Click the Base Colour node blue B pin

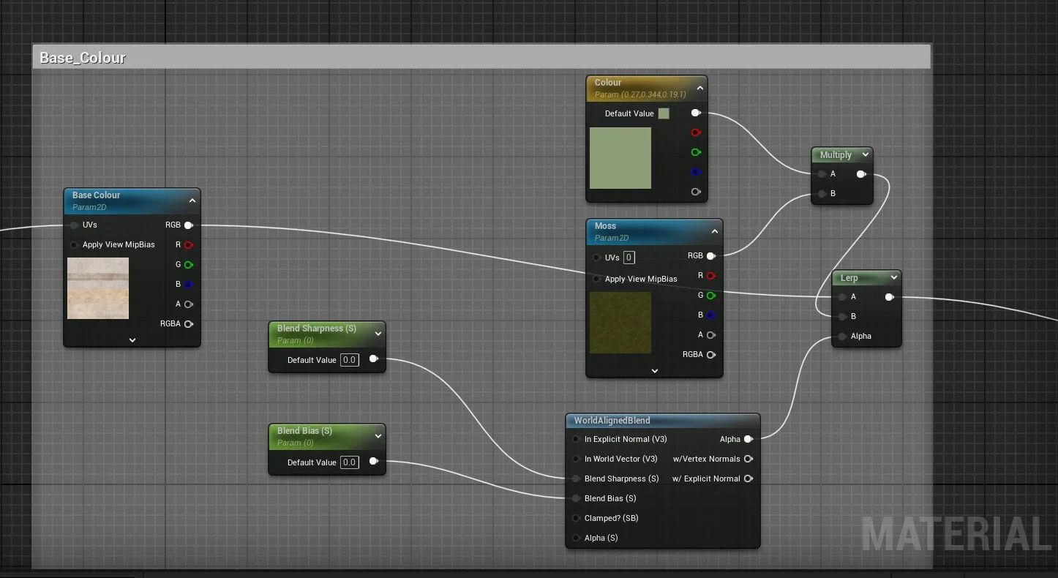[188, 285]
